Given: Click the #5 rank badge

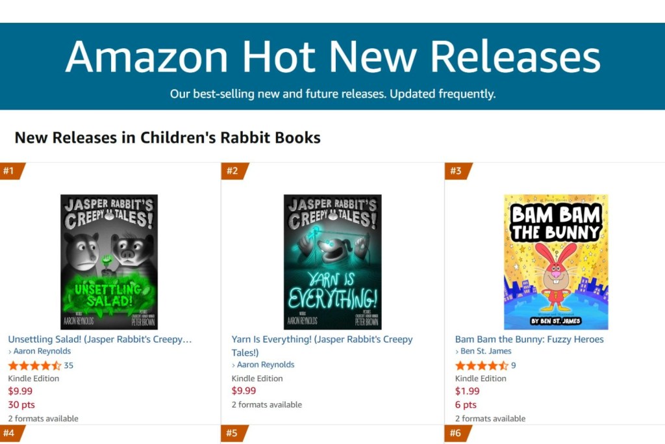Looking at the screenshot, I should pyautogui.click(x=234, y=433).
